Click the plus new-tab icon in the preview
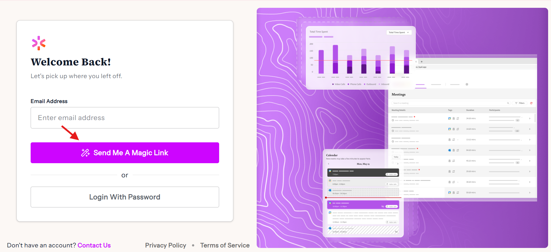551x252 pixels. point(421,62)
